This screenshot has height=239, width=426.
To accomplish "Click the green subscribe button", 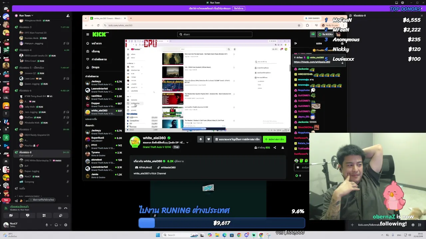I will pos(275,139).
